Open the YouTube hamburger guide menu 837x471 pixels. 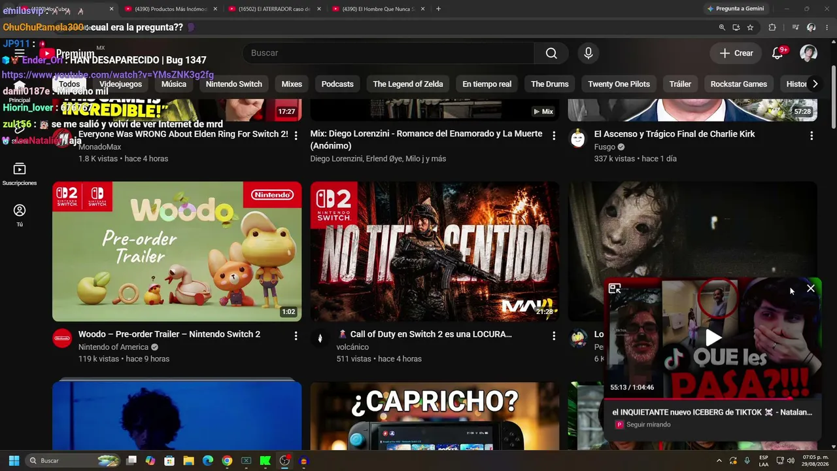(20, 53)
